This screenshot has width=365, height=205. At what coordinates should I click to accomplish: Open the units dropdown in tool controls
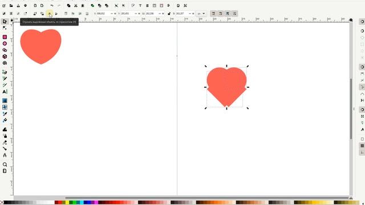(201, 14)
